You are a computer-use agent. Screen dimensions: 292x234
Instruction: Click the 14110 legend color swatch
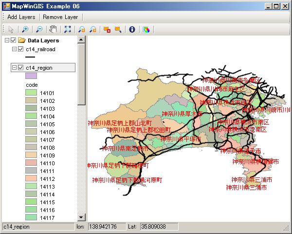click(x=31, y=163)
